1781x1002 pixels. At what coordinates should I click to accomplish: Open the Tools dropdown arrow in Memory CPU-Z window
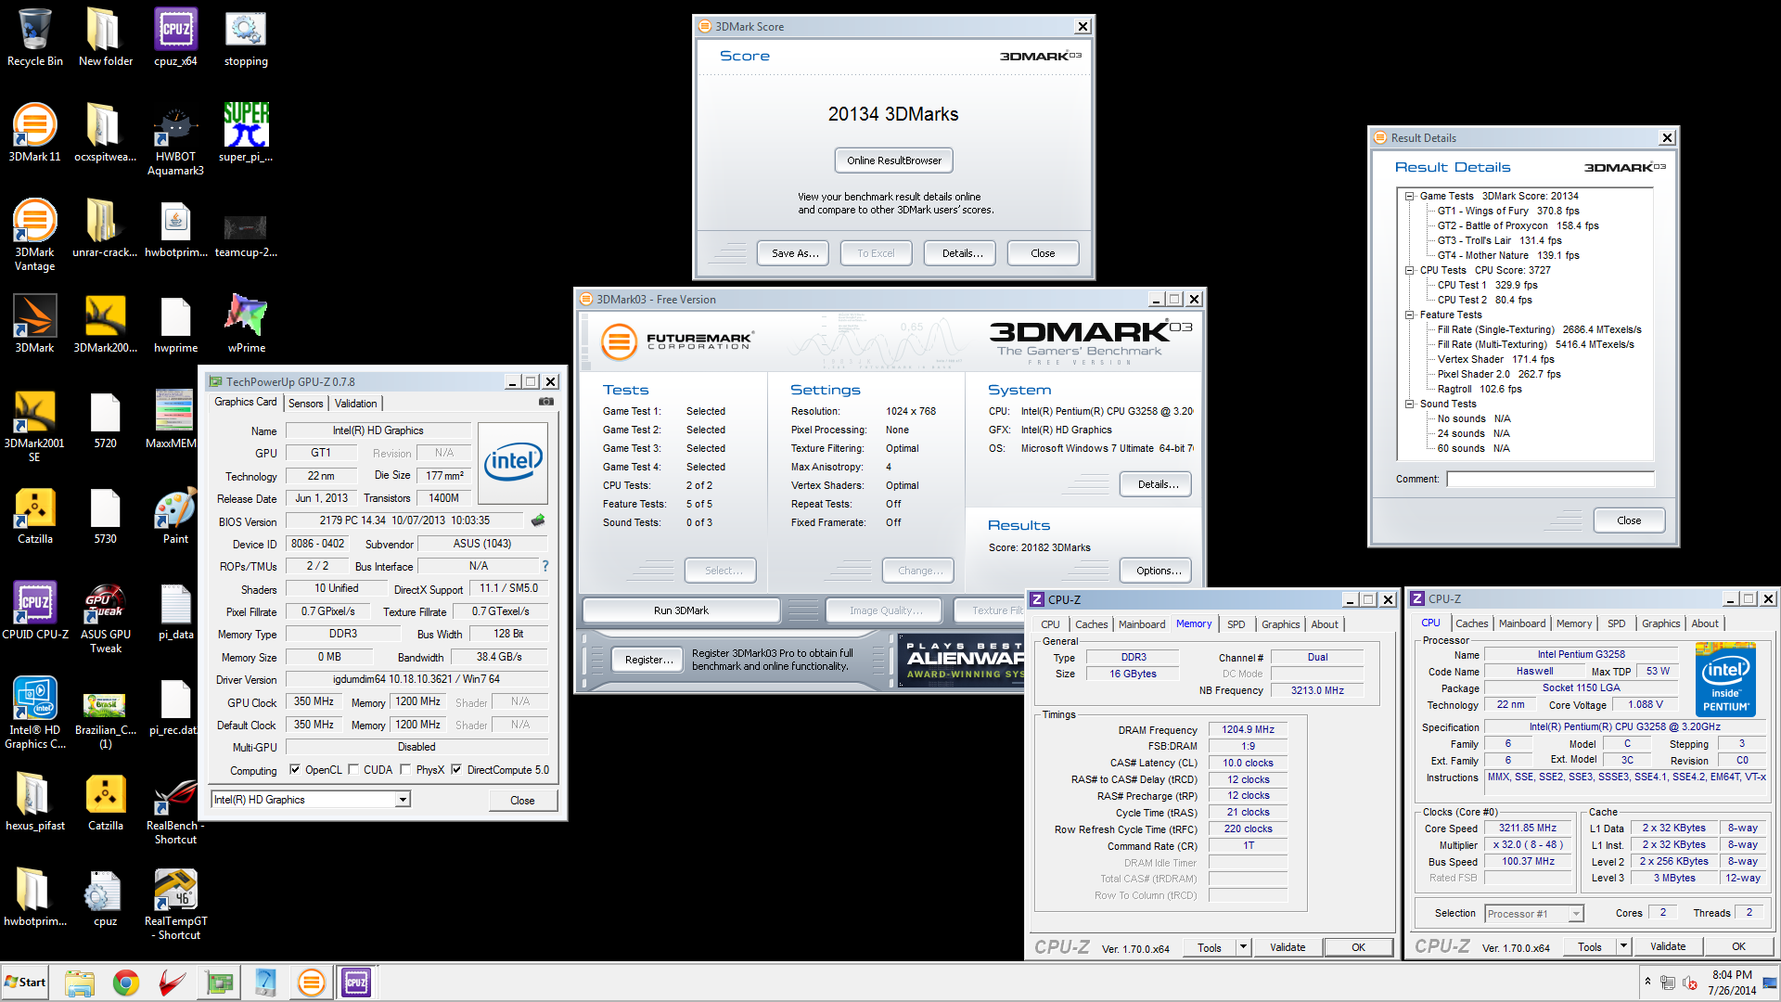tap(1243, 947)
